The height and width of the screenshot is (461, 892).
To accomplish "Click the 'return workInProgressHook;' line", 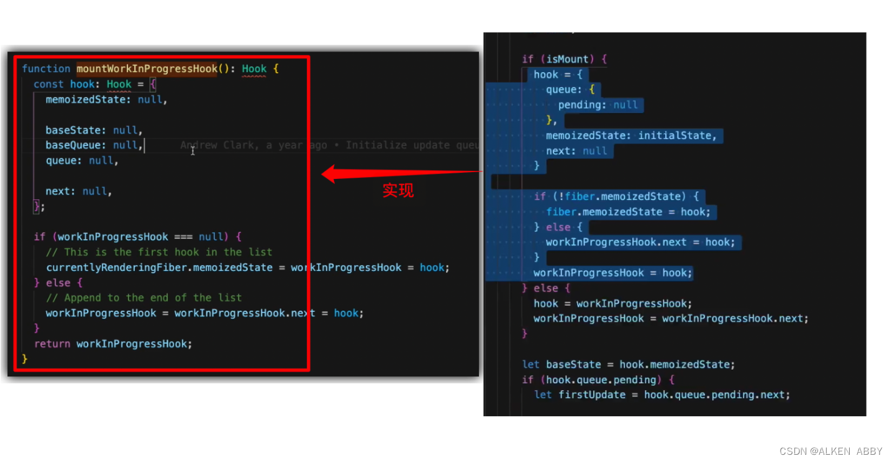I will 113,344.
